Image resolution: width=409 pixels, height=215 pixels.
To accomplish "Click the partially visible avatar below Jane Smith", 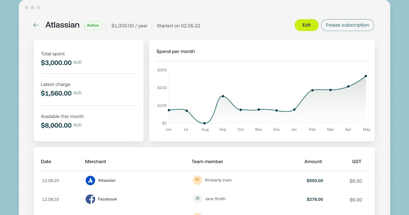I will (197, 214).
